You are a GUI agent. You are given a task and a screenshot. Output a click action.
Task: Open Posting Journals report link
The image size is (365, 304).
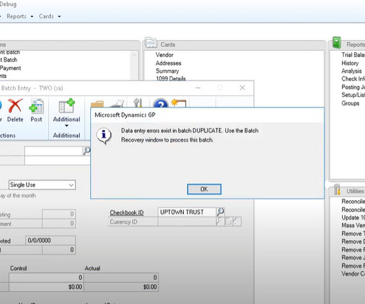353,87
